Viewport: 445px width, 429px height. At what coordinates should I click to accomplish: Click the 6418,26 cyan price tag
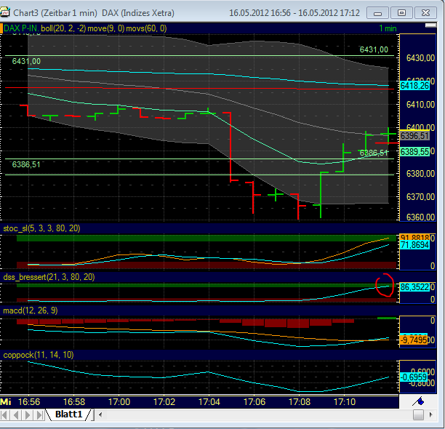click(x=414, y=86)
